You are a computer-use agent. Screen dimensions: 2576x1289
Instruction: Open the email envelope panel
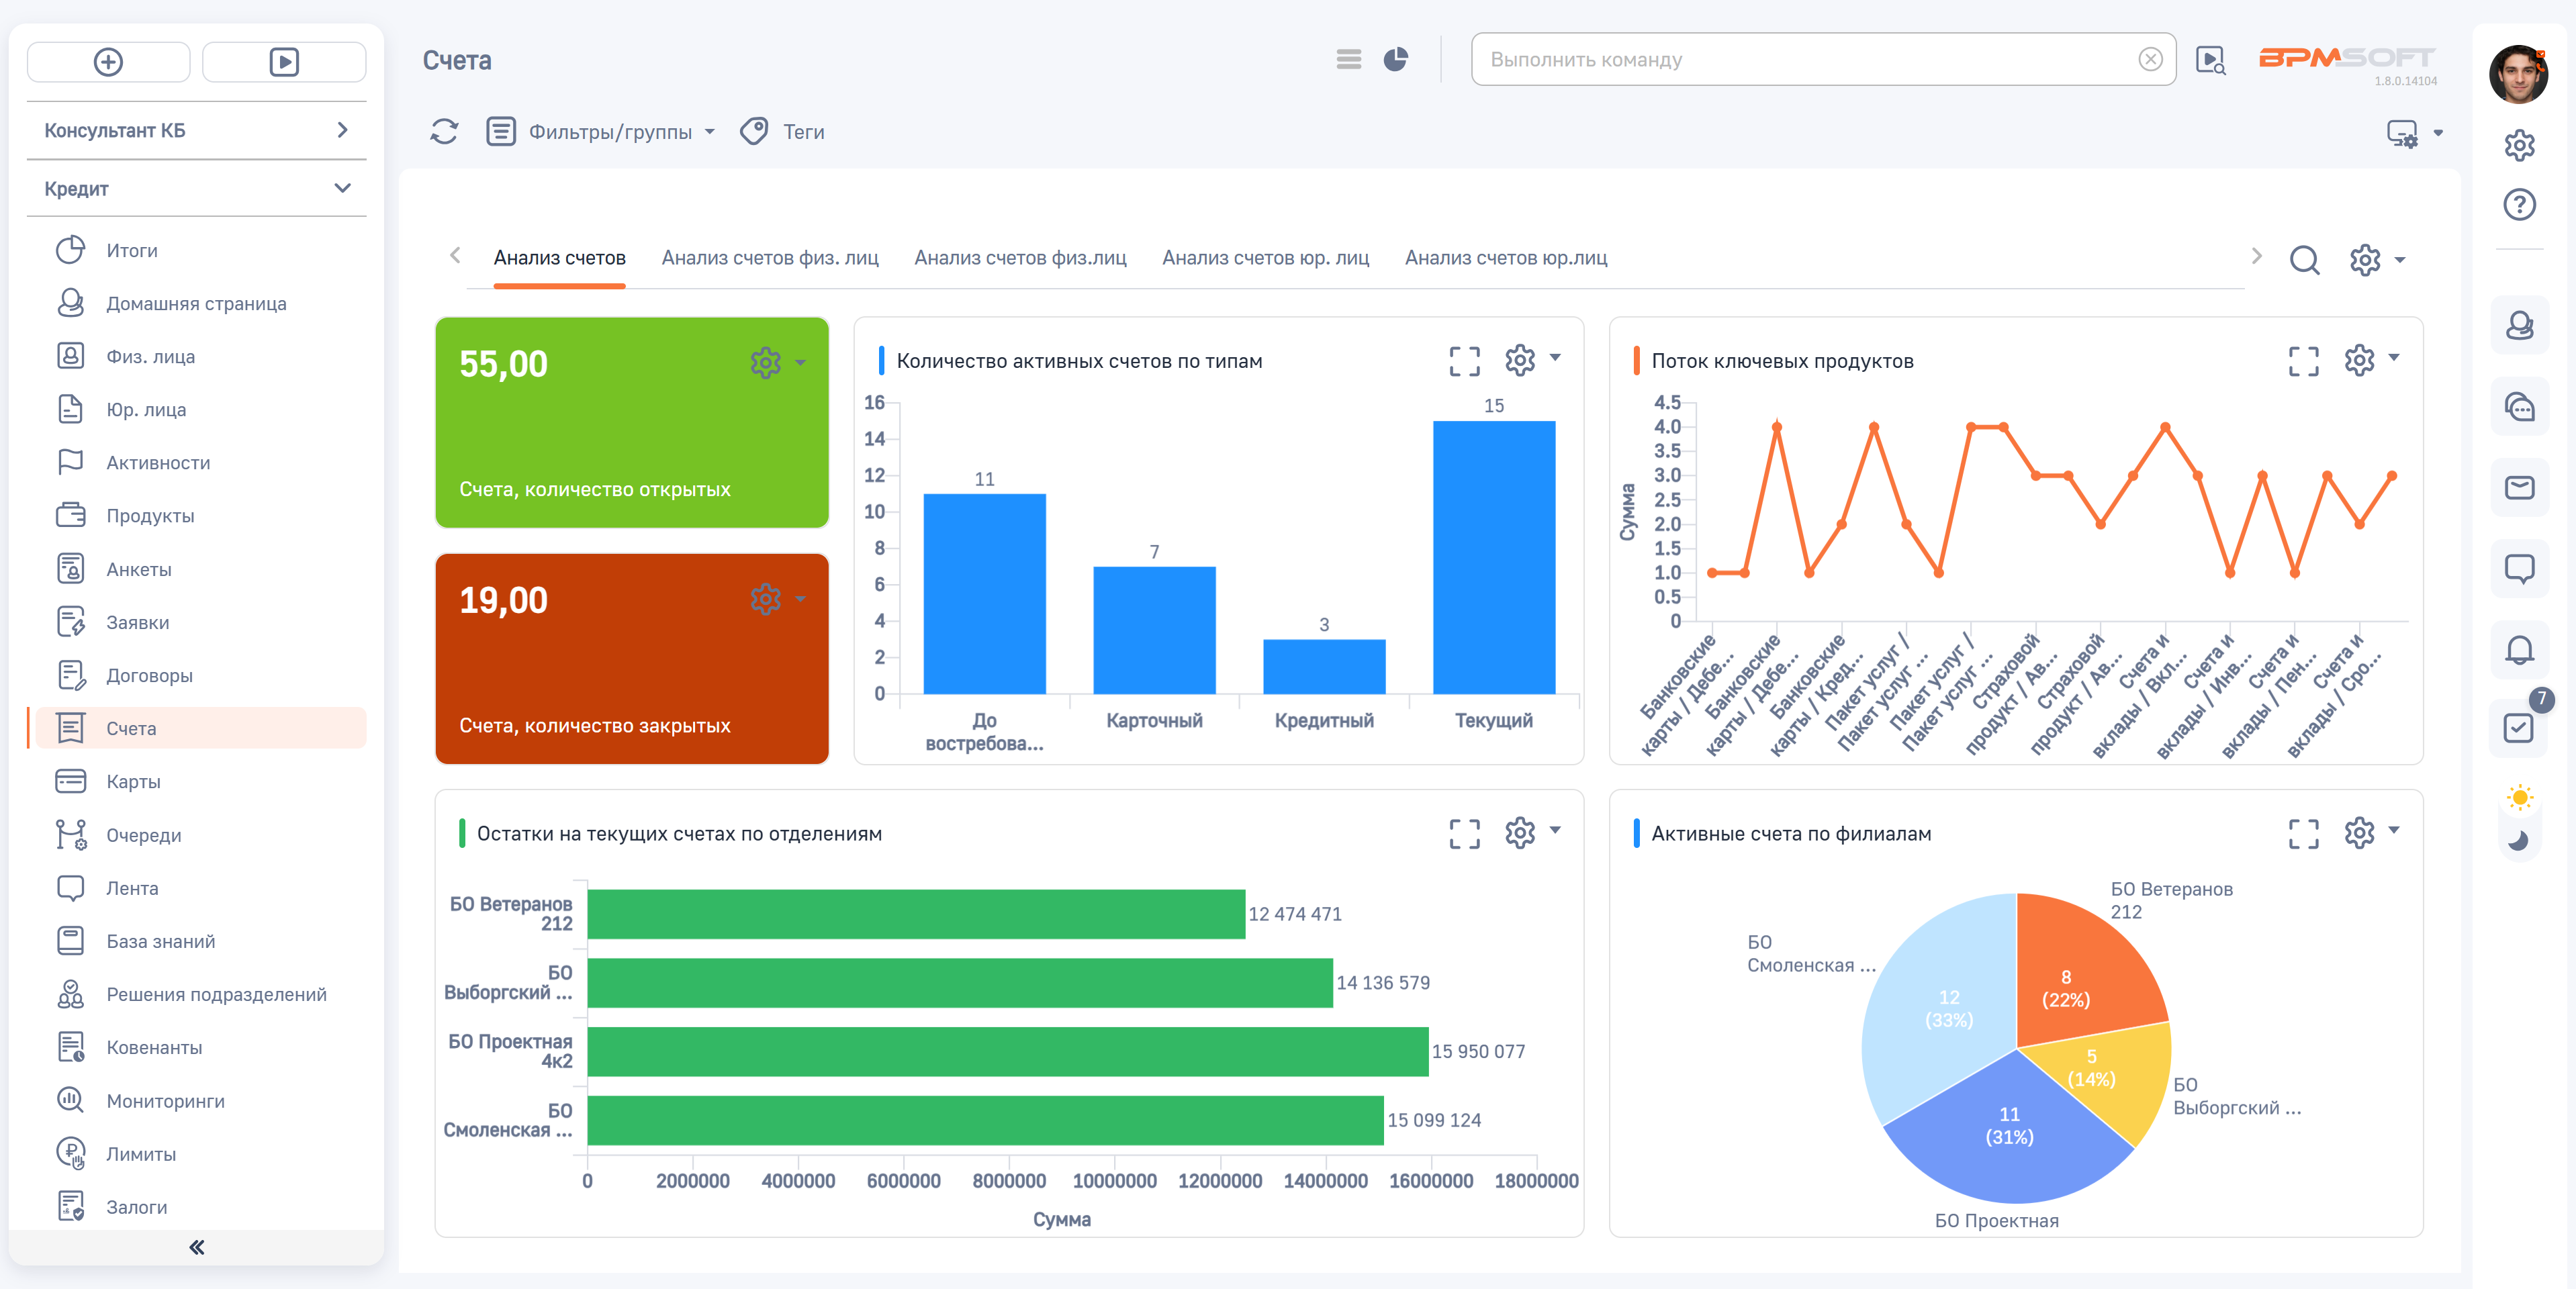pos(2518,488)
